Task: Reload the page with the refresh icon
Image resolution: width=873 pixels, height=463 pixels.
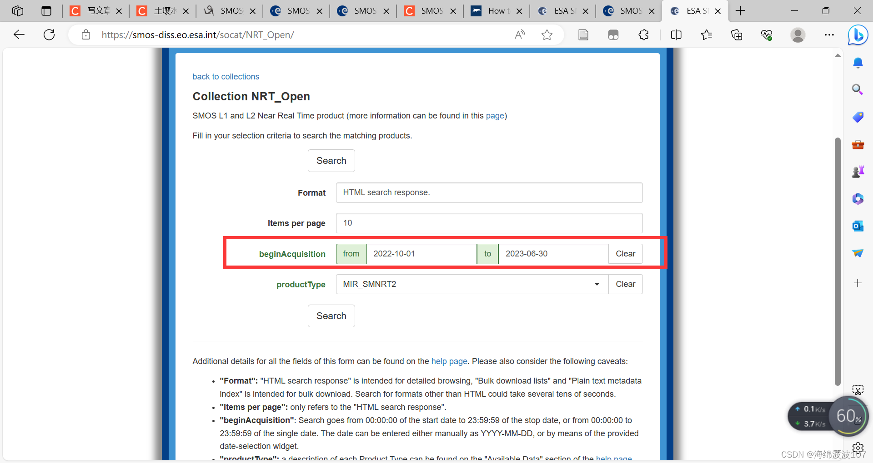Action: [49, 34]
